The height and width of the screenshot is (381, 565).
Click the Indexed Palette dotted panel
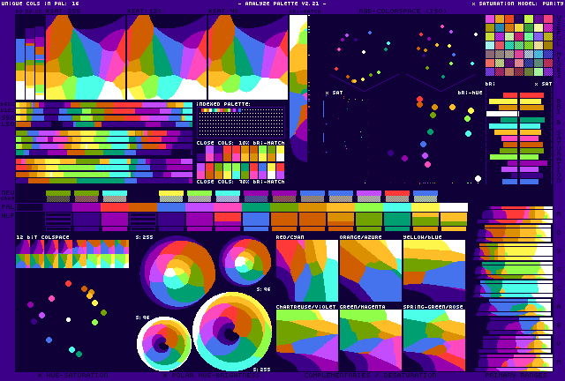click(x=240, y=123)
